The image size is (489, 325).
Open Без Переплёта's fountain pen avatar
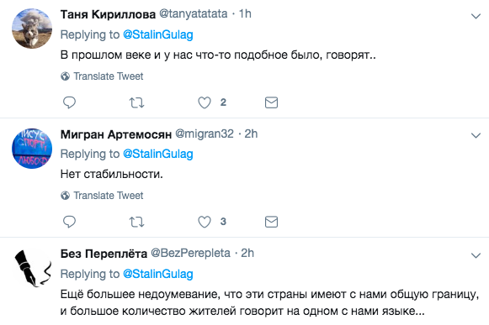click(32, 268)
